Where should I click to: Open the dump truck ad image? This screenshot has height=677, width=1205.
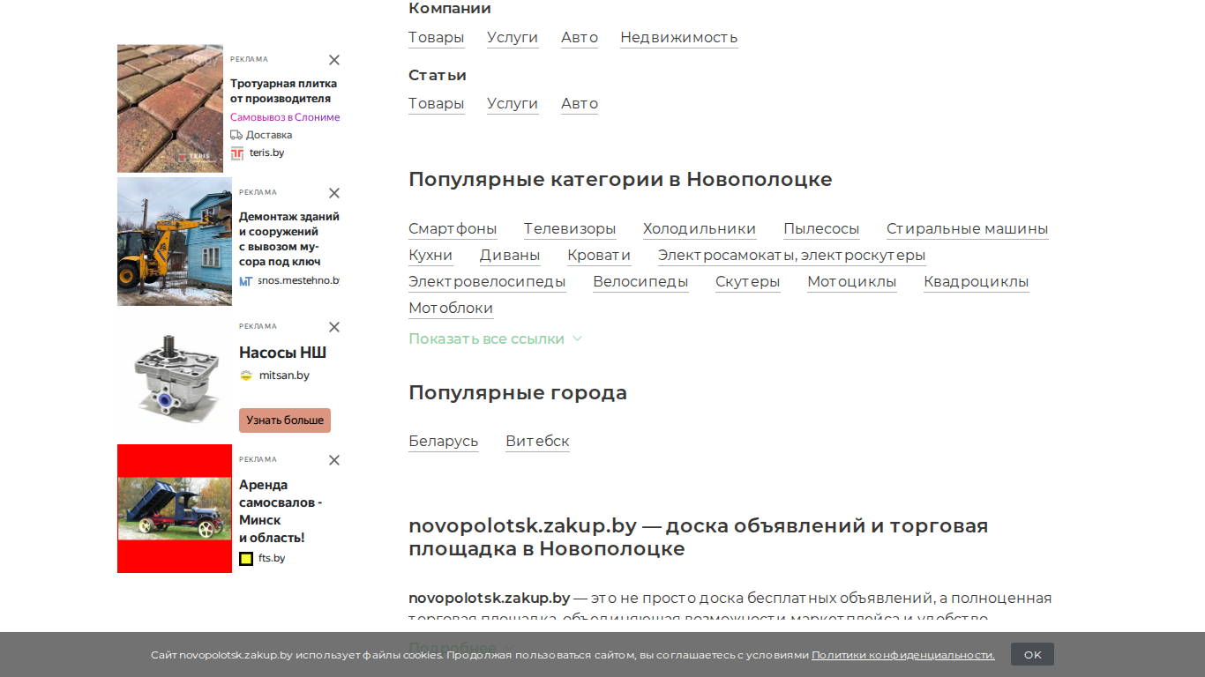(175, 509)
